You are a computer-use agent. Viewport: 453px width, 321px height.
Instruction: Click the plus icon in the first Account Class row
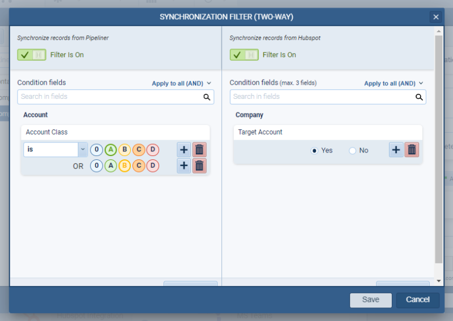coord(183,150)
